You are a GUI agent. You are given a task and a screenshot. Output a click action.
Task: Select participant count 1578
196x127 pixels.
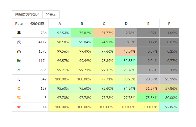[37, 51]
